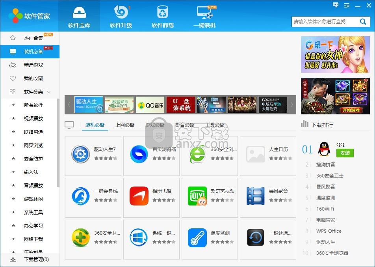
Task: Click the search box for software names
Action: tap(324, 22)
